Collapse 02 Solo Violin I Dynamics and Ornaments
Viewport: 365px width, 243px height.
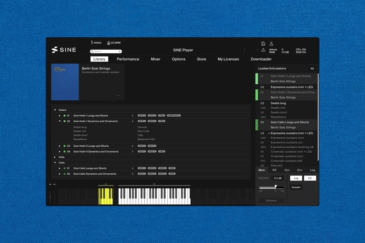tap(60, 121)
